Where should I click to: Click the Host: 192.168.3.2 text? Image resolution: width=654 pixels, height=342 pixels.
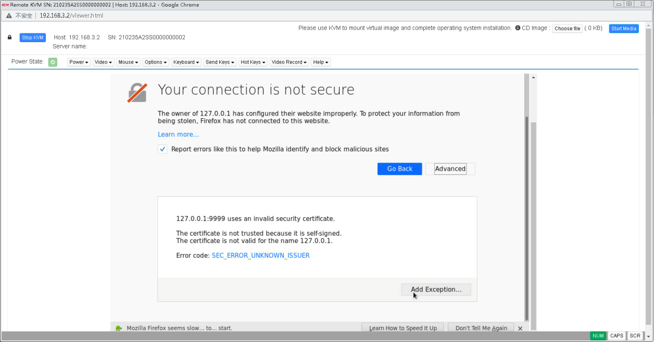coord(77,37)
